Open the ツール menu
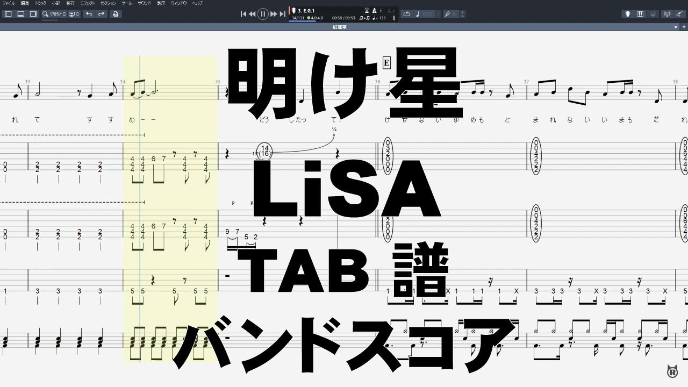 click(x=127, y=3)
